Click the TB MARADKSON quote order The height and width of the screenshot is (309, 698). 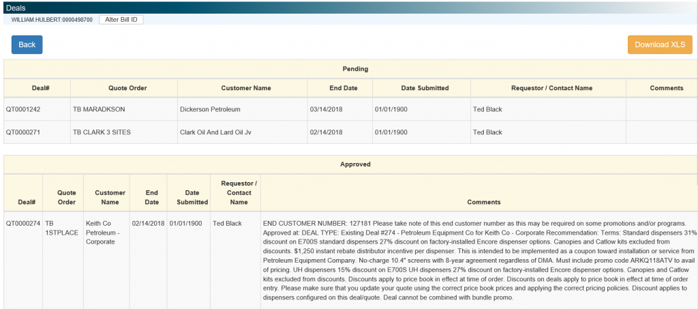pos(99,109)
